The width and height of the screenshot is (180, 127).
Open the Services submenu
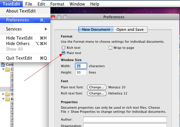(25, 29)
